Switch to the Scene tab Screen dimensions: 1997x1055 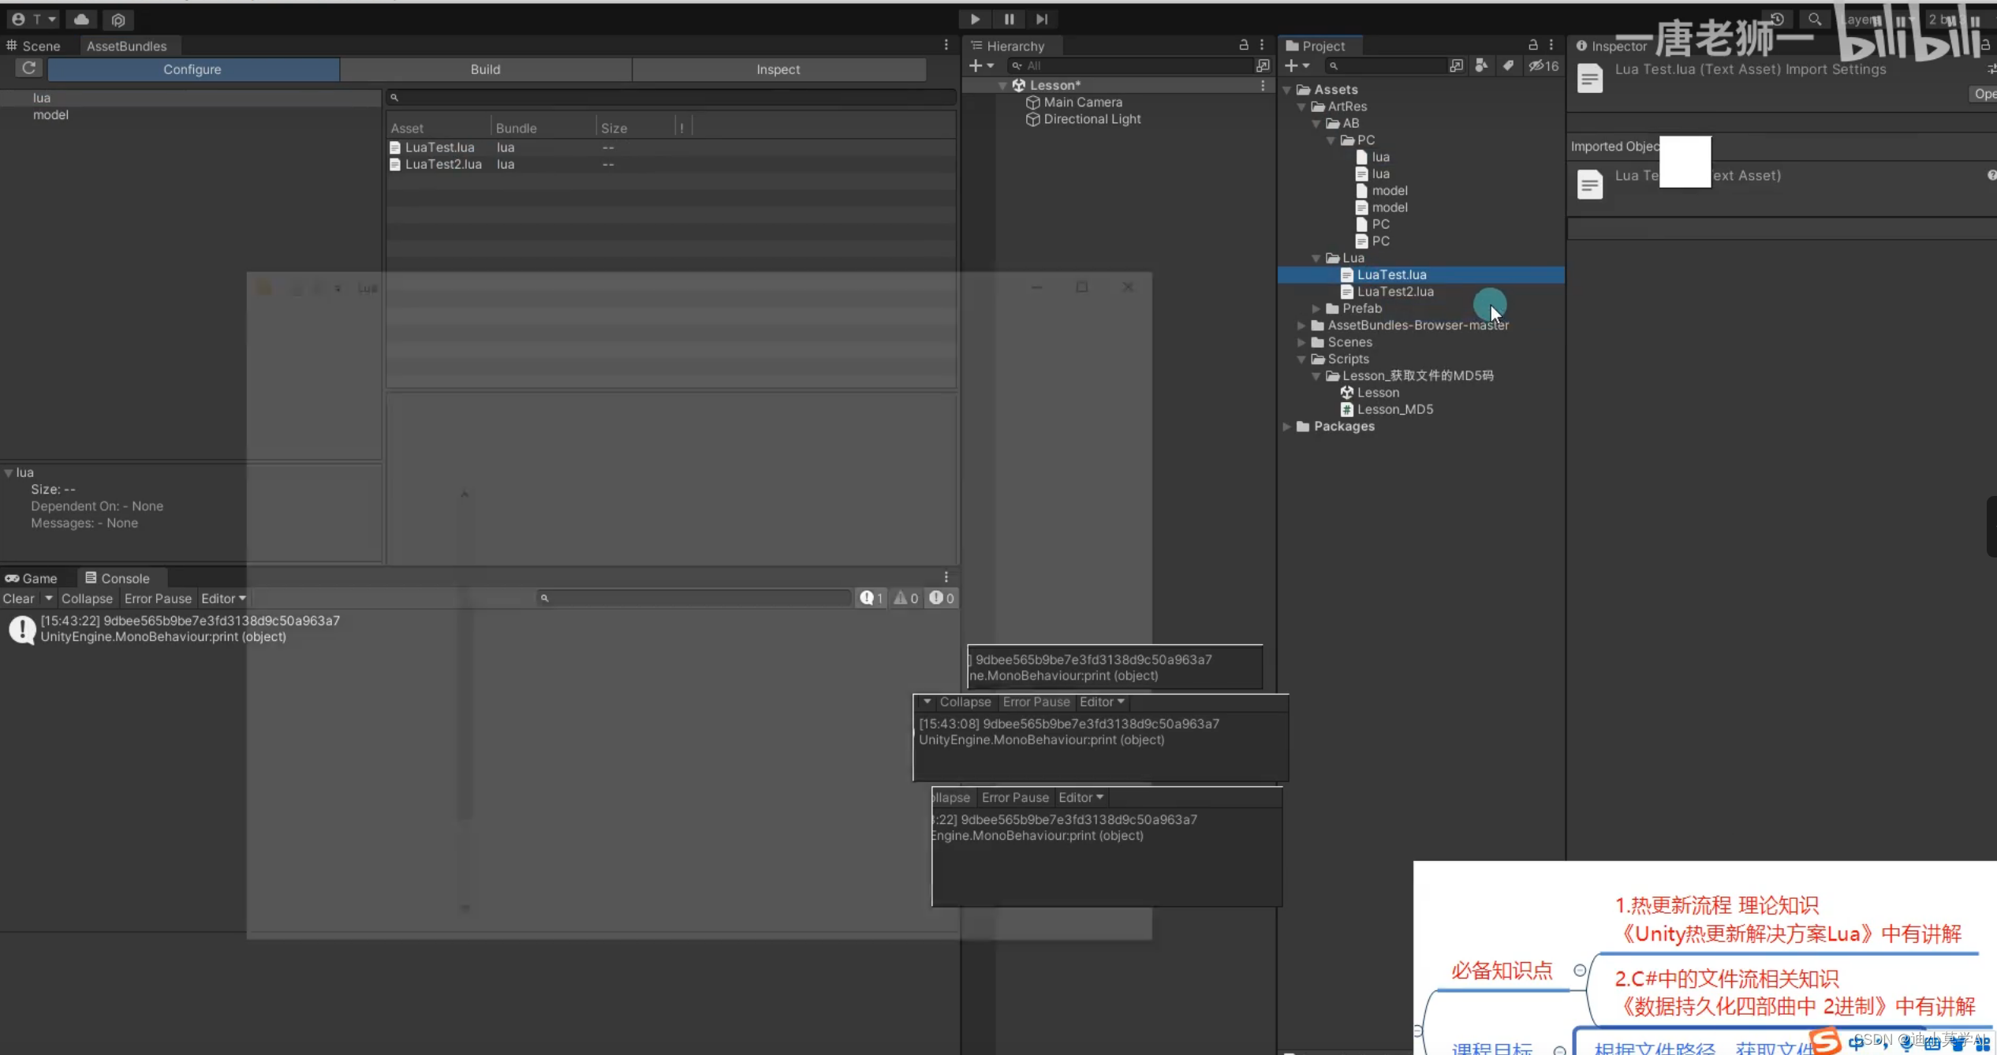pyautogui.click(x=35, y=45)
